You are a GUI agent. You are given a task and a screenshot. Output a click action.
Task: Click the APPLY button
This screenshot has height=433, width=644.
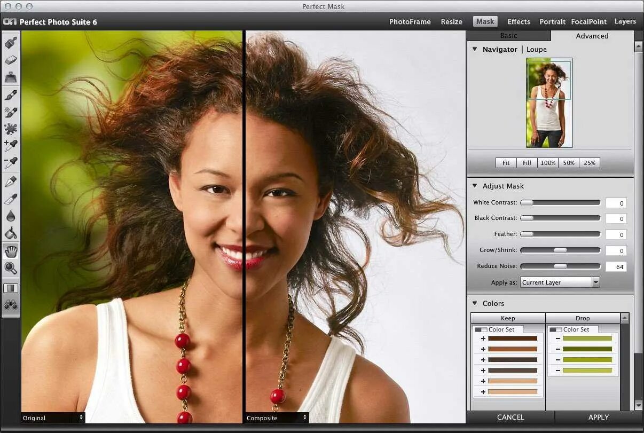point(598,417)
